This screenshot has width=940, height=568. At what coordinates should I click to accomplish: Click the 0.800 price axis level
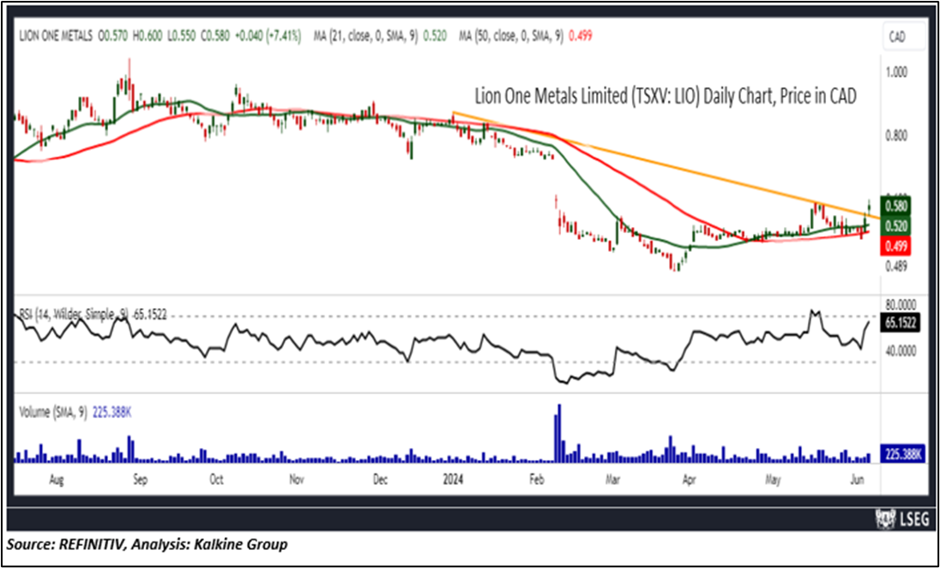[x=897, y=136]
